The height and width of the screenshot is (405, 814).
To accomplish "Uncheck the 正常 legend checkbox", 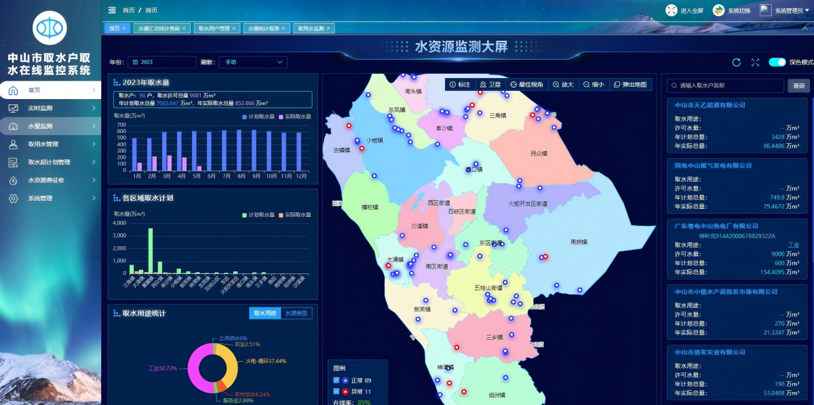I will pos(336,381).
